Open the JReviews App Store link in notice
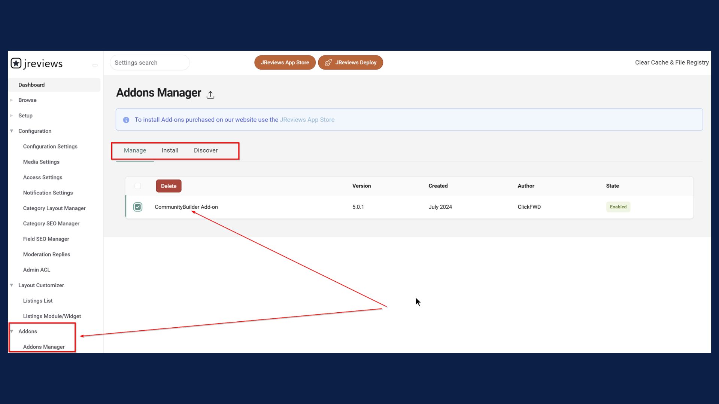Screen dimensions: 719x404 click(x=307, y=120)
